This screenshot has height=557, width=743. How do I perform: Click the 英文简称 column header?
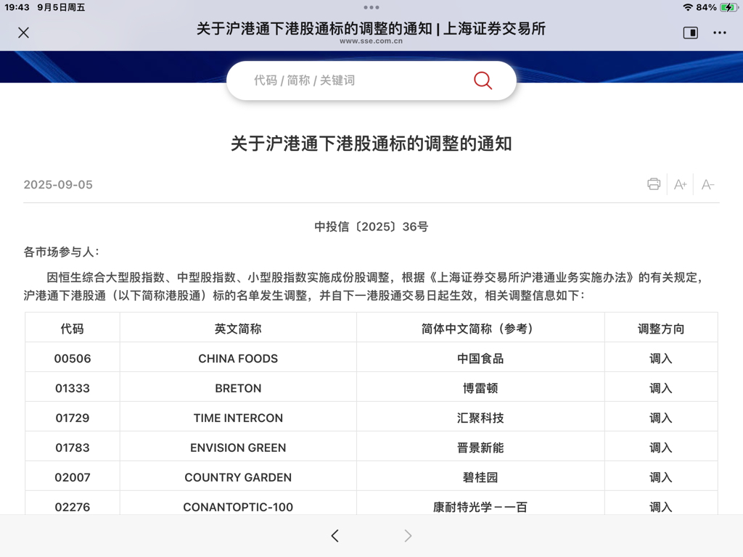[x=238, y=329]
